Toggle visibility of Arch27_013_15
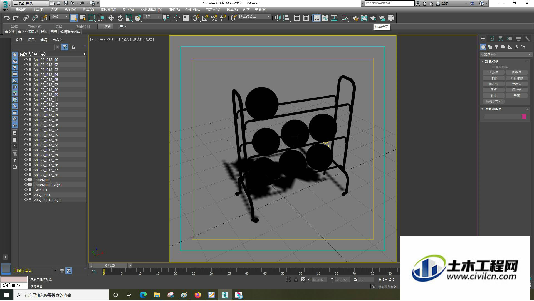Viewport: 534px width, 301px height. [x=26, y=120]
